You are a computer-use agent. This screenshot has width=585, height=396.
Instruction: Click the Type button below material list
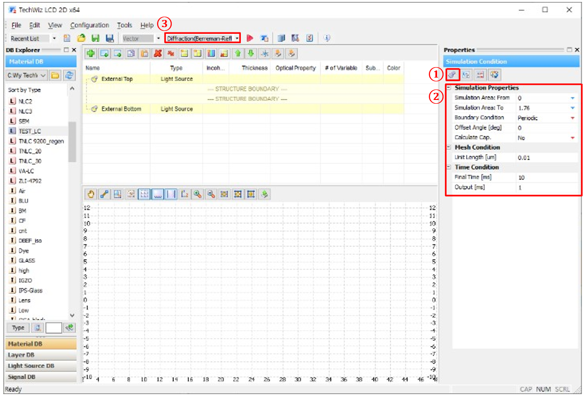click(18, 327)
